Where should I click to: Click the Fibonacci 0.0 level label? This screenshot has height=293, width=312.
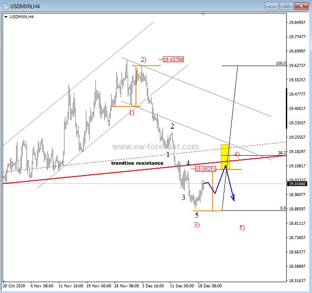pyautogui.click(x=283, y=209)
